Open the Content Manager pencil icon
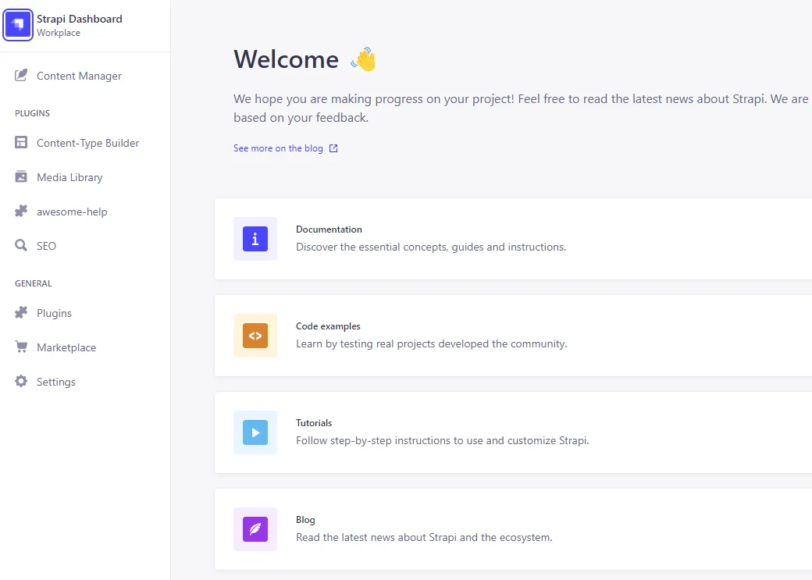The height and width of the screenshot is (580, 812). pyautogui.click(x=21, y=76)
